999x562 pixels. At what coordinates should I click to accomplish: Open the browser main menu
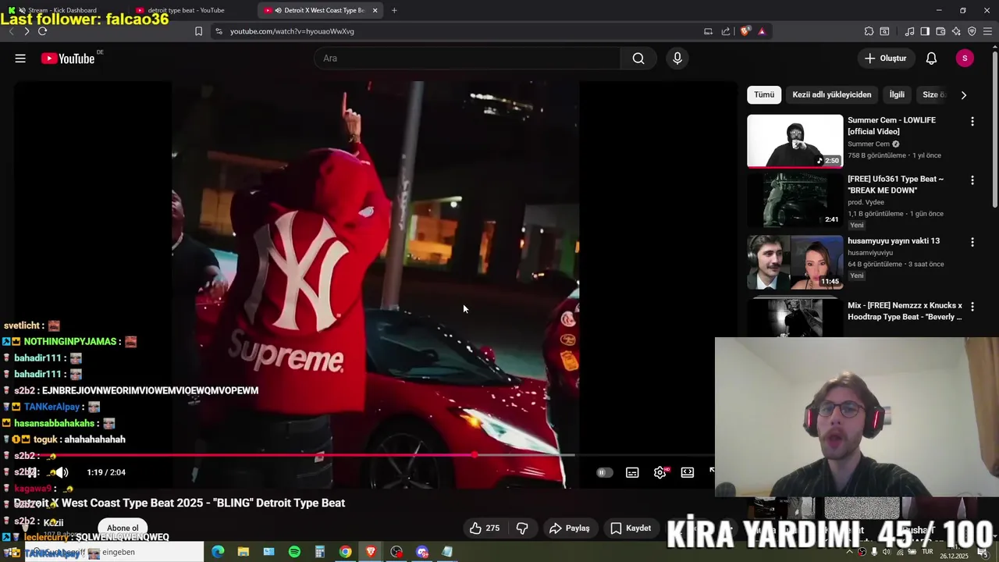[x=987, y=31]
